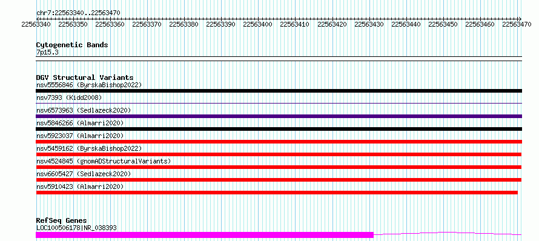
Task: Click the RefSeq Genes track title
Action: pyautogui.click(x=62, y=221)
